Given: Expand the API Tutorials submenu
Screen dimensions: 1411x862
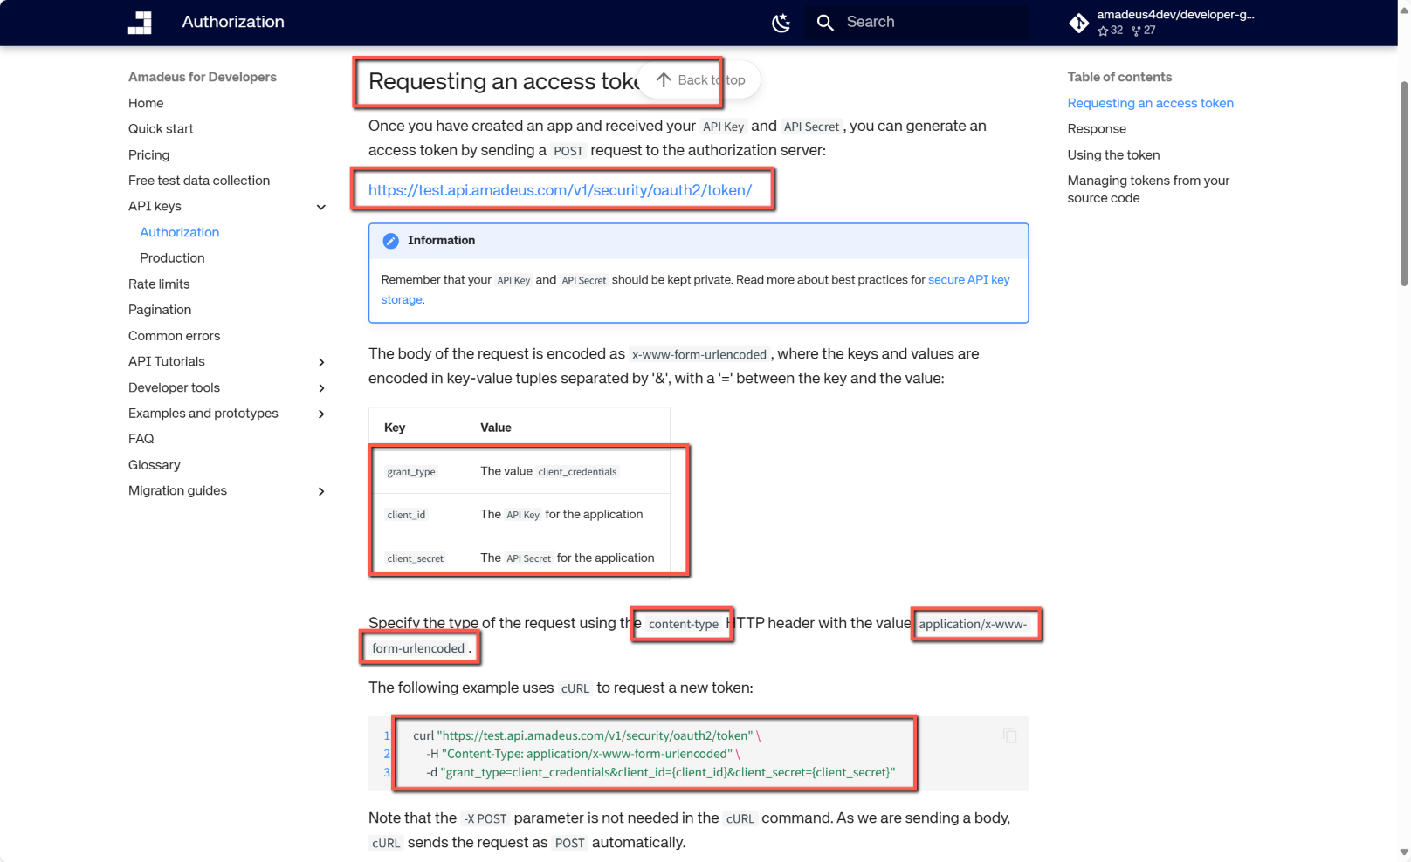Looking at the screenshot, I should pyautogui.click(x=321, y=362).
